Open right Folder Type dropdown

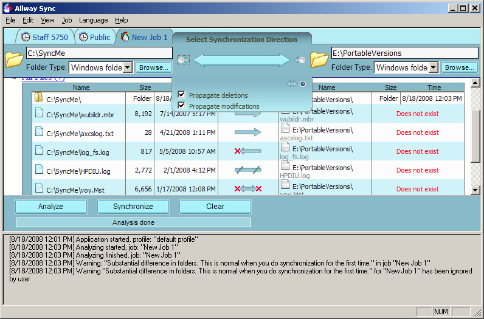[x=433, y=67]
